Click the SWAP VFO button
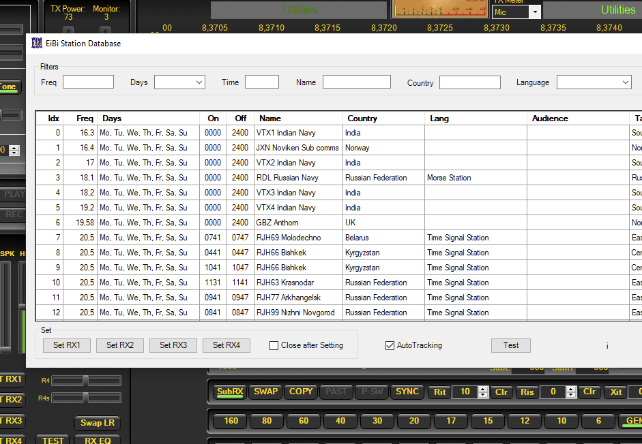The width and height of the screenshot is (642, 444). click(265, 392)
